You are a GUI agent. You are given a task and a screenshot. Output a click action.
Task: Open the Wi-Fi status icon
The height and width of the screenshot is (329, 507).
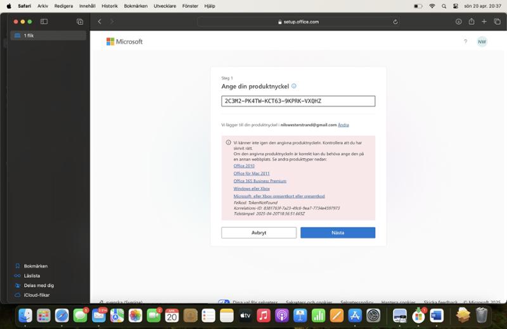[432, 6]
